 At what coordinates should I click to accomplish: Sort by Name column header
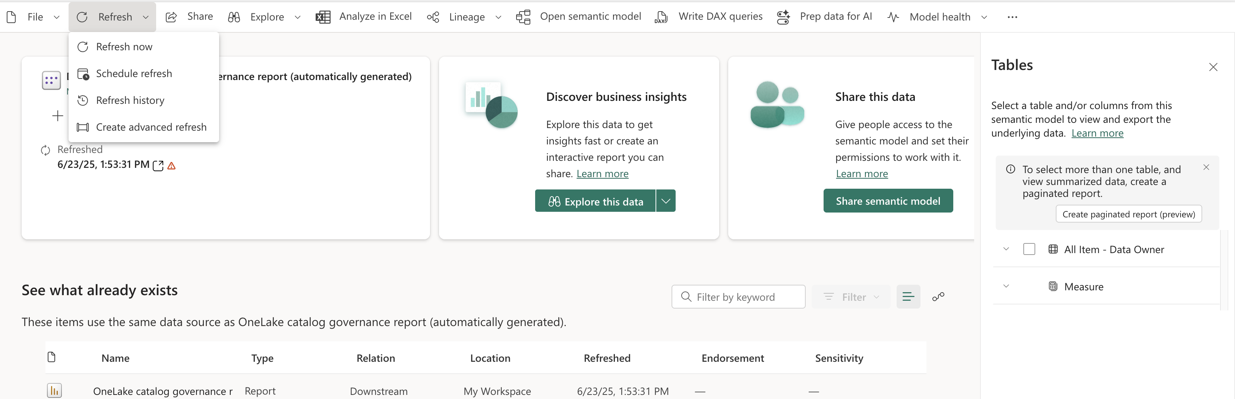click(115, 358)
